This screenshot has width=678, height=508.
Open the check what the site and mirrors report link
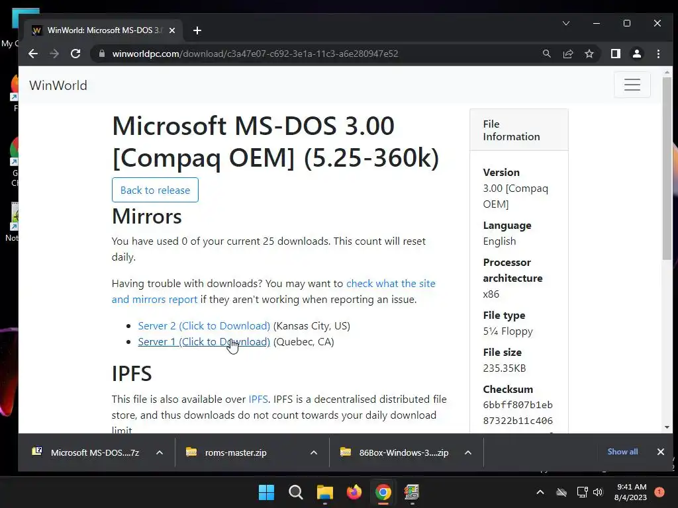(273, 292)
